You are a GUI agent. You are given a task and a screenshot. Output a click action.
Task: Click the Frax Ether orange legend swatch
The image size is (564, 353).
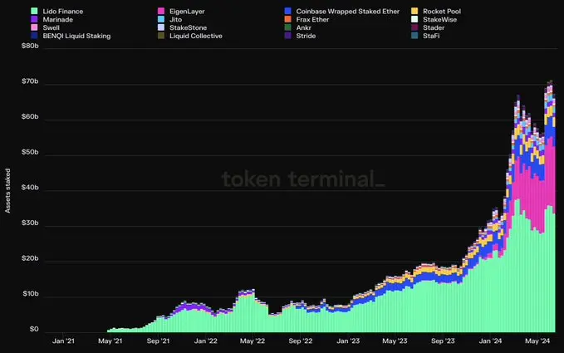click(x=287, y=19)
